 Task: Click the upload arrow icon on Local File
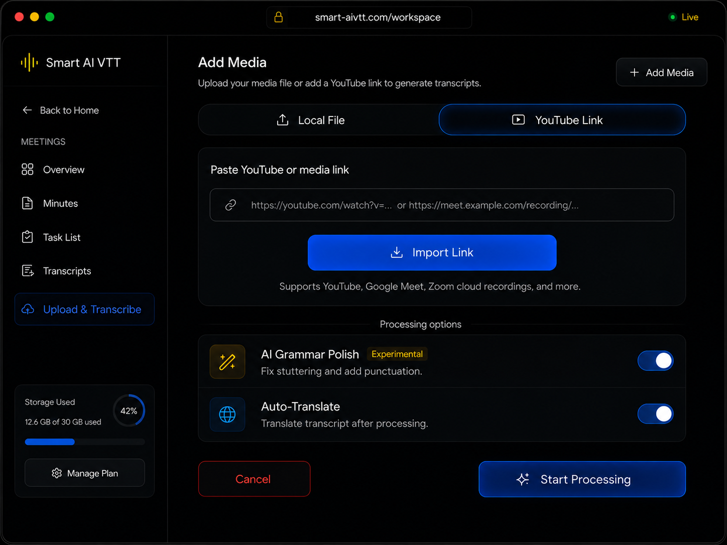click(x=283, y=120)
